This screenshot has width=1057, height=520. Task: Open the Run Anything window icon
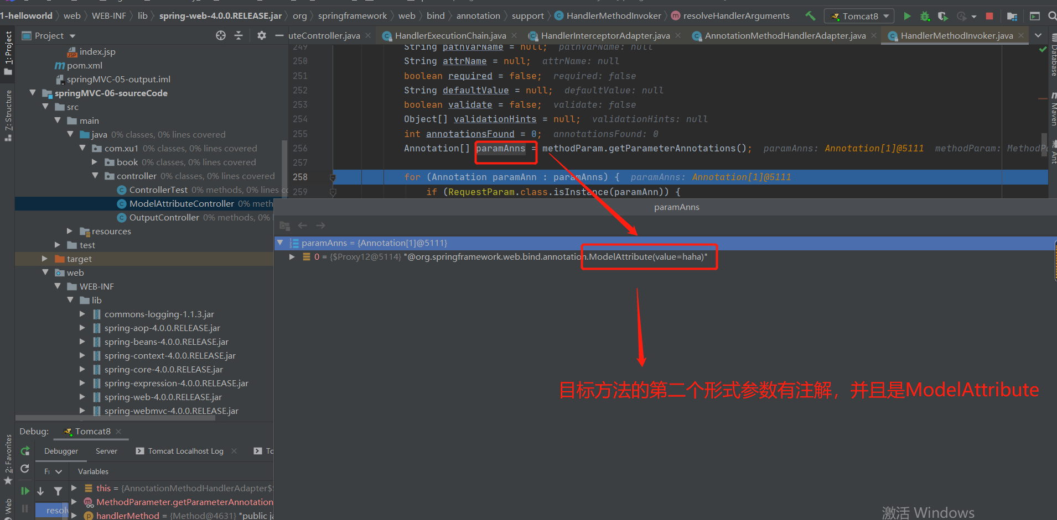(x=1034, y=16)
